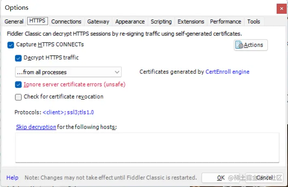Open the CertEnroll engine link
Image resolution: width=288 pixels, height=187 pixels.
coord(227,72)
